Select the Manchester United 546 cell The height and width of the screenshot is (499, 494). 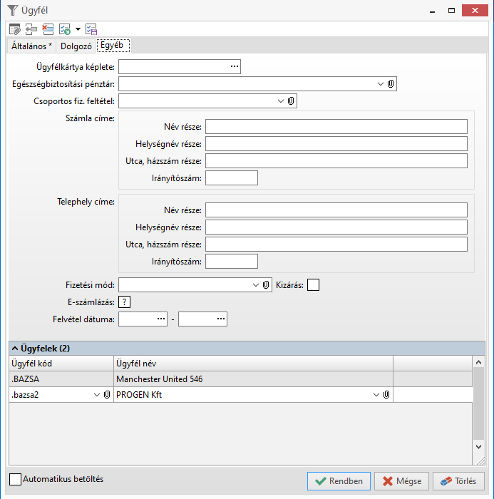[x=253, y=379]
